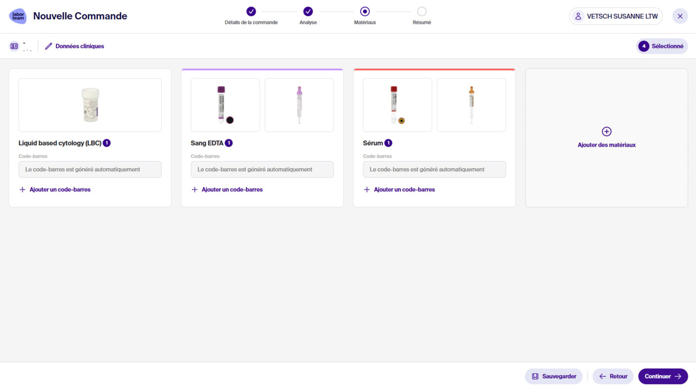The image size is (696, 389).
Task: Select the left EDTA tube thumbnail for Sang EDTA
Action: (x=224, y=105)
